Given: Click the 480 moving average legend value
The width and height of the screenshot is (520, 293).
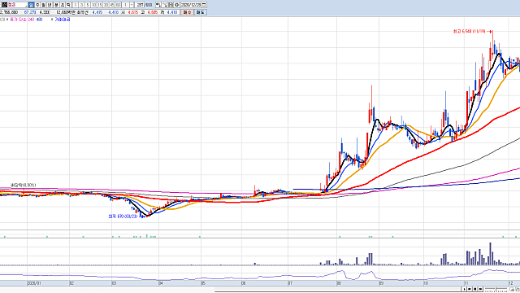Looking at the screenshot, I should (x=39, y=20).
